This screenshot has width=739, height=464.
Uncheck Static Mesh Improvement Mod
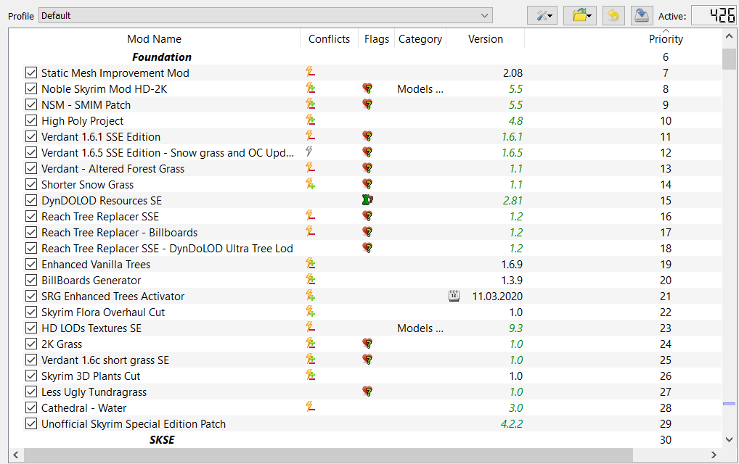(31, 73)
